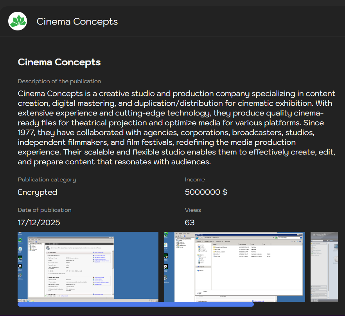The height and width of the screenshot is (316, 345).
Task: Click the Windows Start orb in the taskbar
Action: [20, 301]
